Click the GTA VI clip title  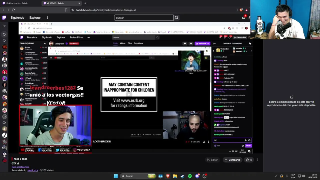(x=15, y=163)
